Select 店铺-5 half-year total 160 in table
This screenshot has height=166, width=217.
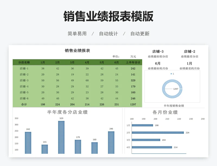tap(133, 92)
